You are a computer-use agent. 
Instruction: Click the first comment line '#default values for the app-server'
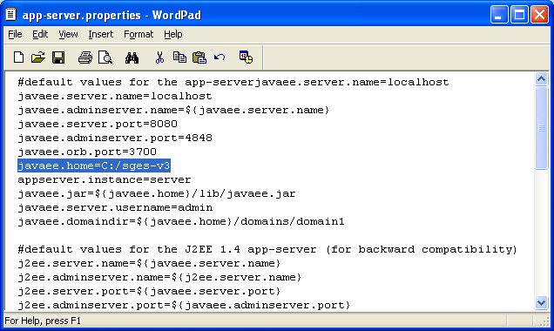233,82
